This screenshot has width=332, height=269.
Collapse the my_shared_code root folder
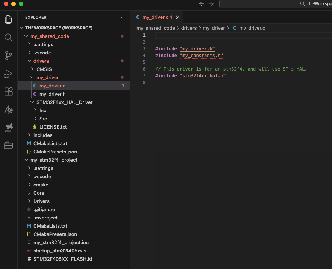pyautogui.click(x=50, y=36)
